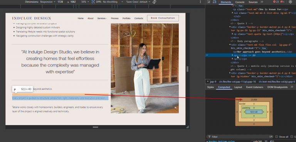
Task: Expand the p node below the selected row
Action: pos(232,59)
